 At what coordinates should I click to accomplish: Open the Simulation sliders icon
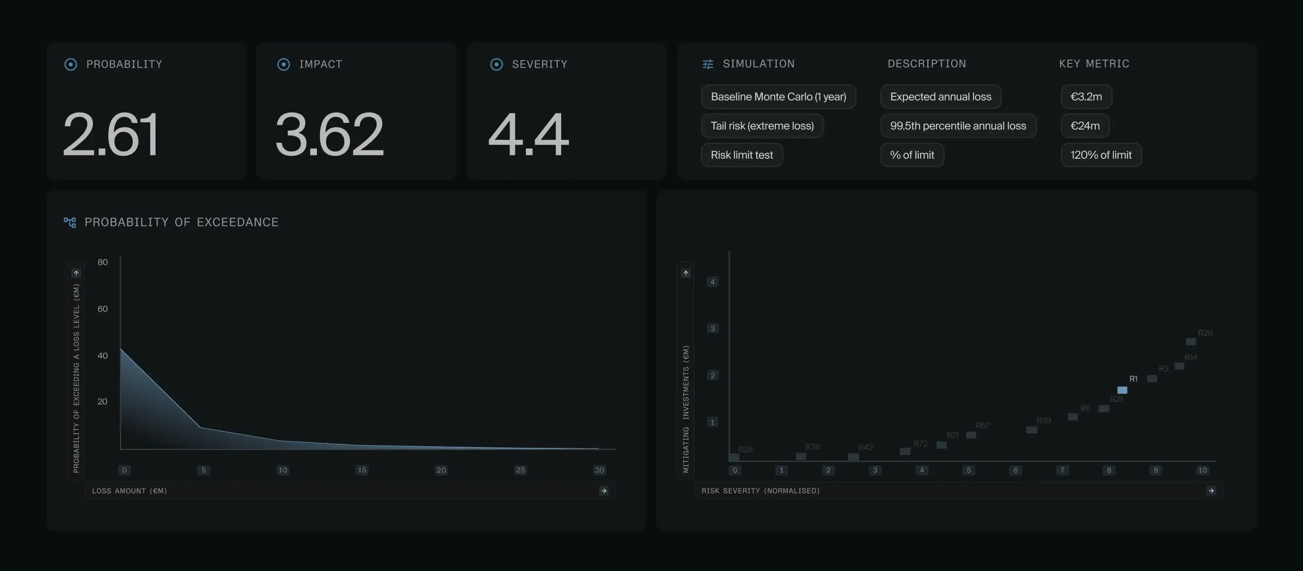(x=708, y=64)
